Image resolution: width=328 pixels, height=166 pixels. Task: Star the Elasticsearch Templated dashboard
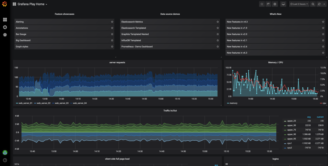[218, 28]
